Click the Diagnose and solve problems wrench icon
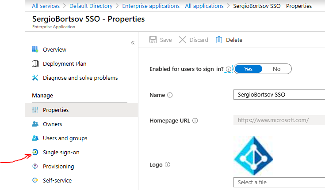 pos(35,78)
